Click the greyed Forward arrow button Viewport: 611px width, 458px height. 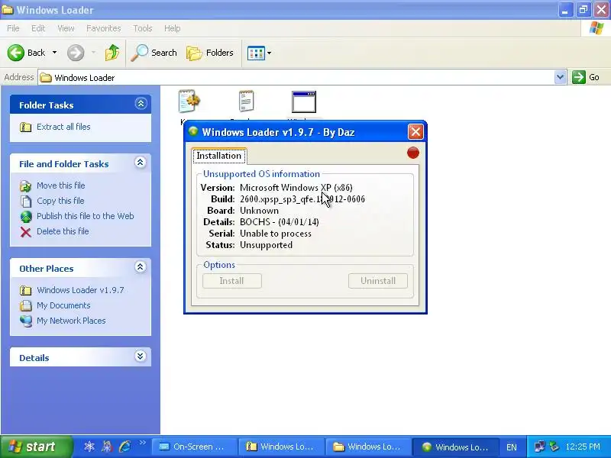click(76, 53)
